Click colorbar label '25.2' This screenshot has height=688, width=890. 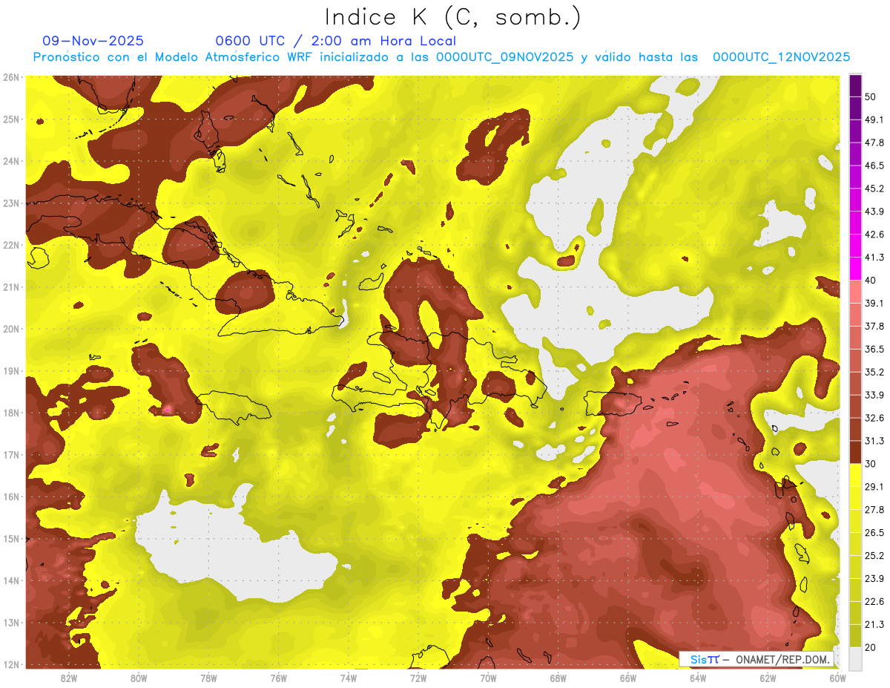click(x=874, y=556)
